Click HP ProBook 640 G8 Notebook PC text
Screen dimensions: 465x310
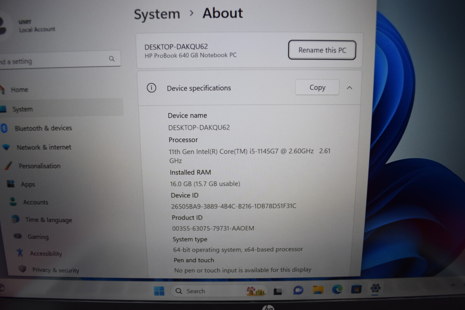coord(191,55)
